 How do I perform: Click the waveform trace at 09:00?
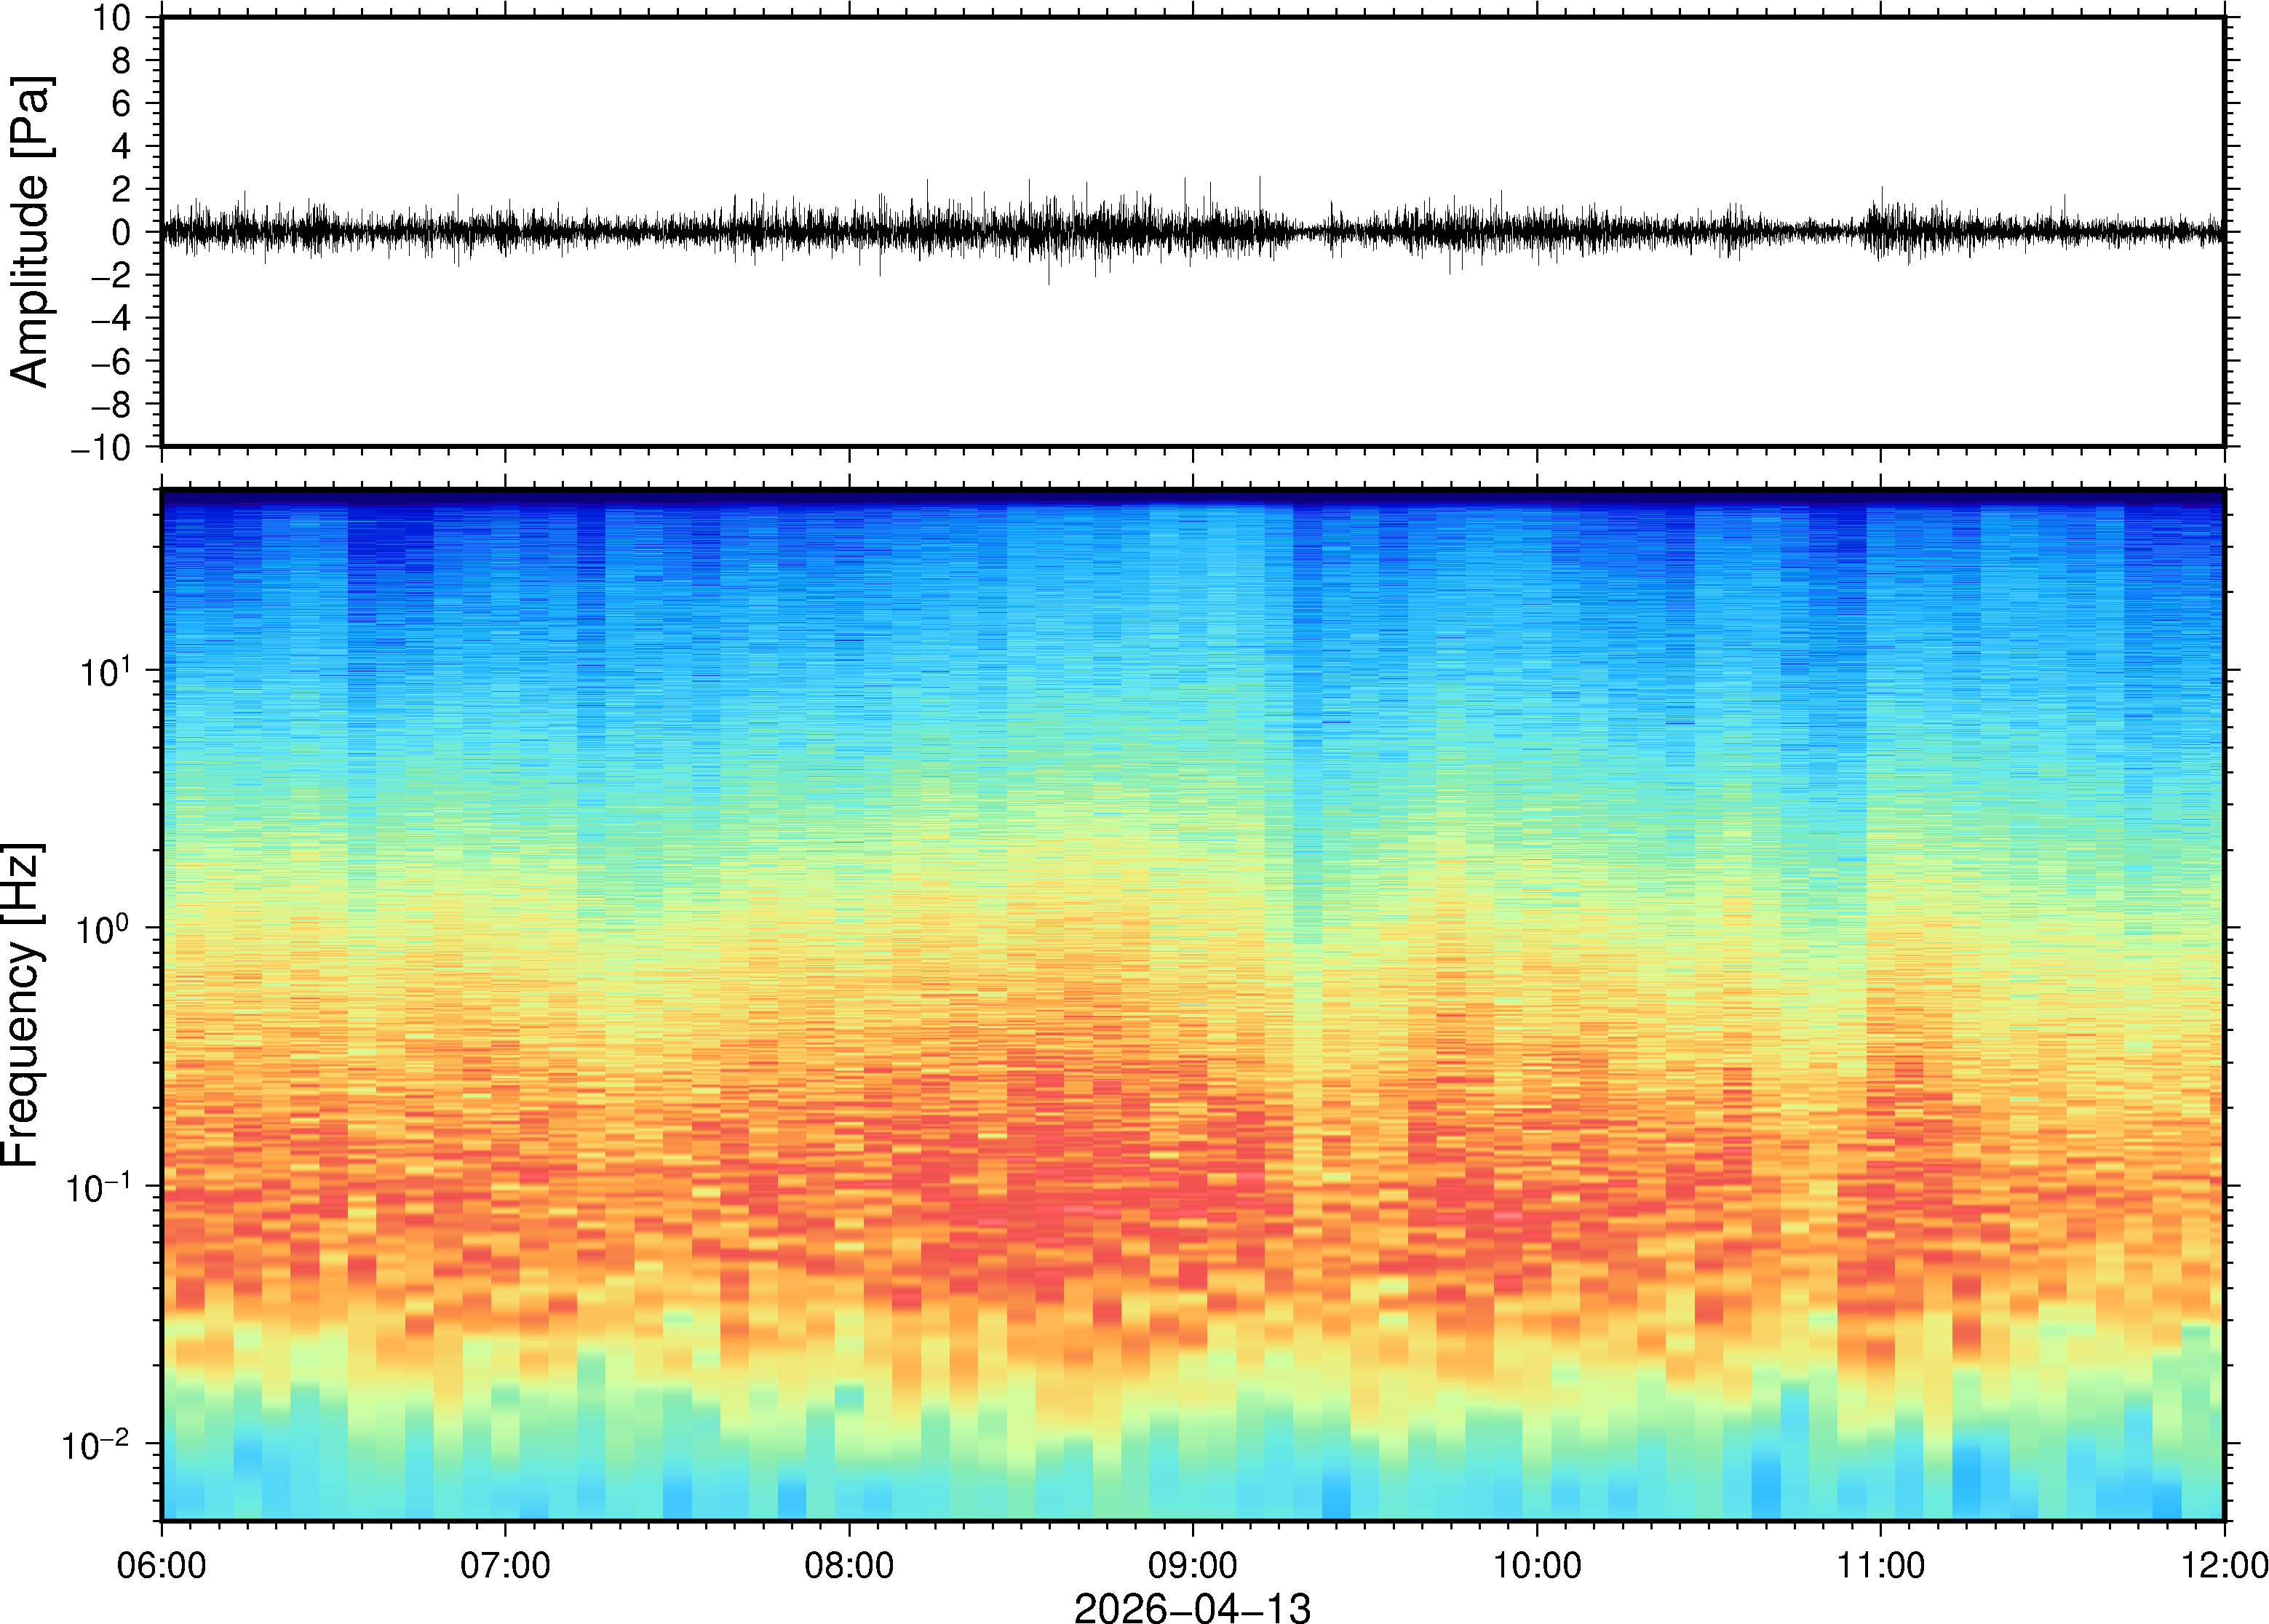coord(1192,231)
